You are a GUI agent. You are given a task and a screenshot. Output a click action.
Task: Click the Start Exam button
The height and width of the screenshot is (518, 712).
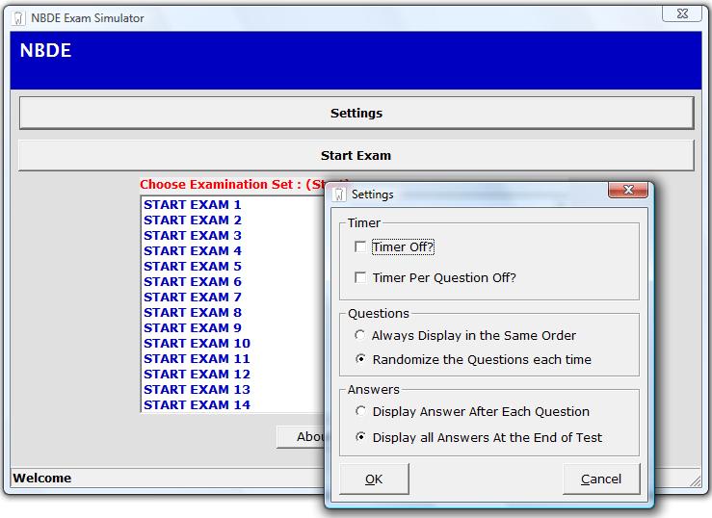click(x=356, y=156)
